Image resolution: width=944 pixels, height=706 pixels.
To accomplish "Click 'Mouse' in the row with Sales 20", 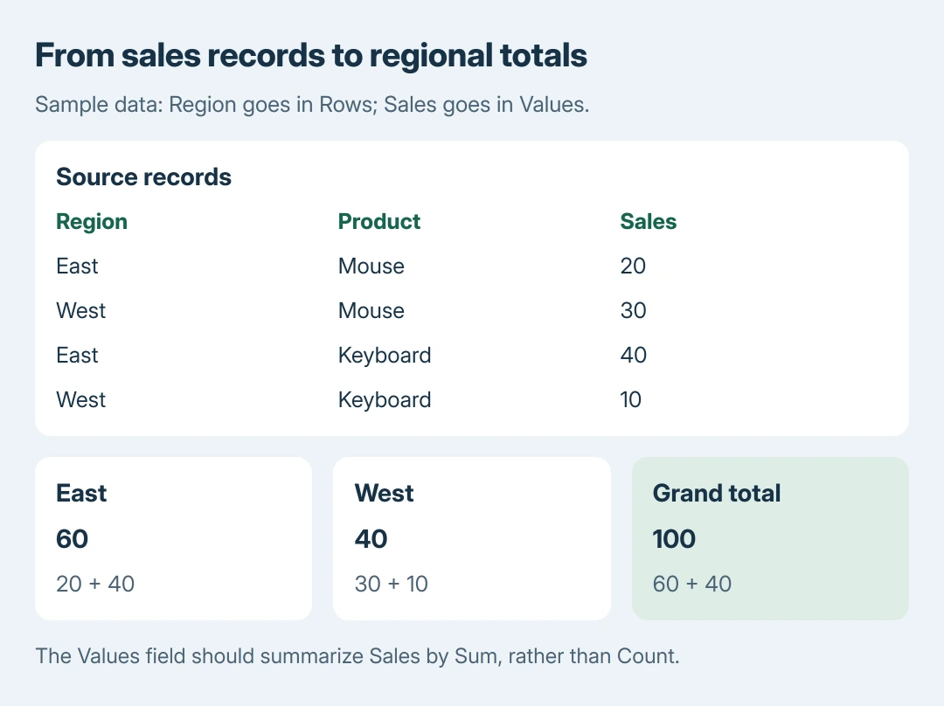I will [371, 266].
